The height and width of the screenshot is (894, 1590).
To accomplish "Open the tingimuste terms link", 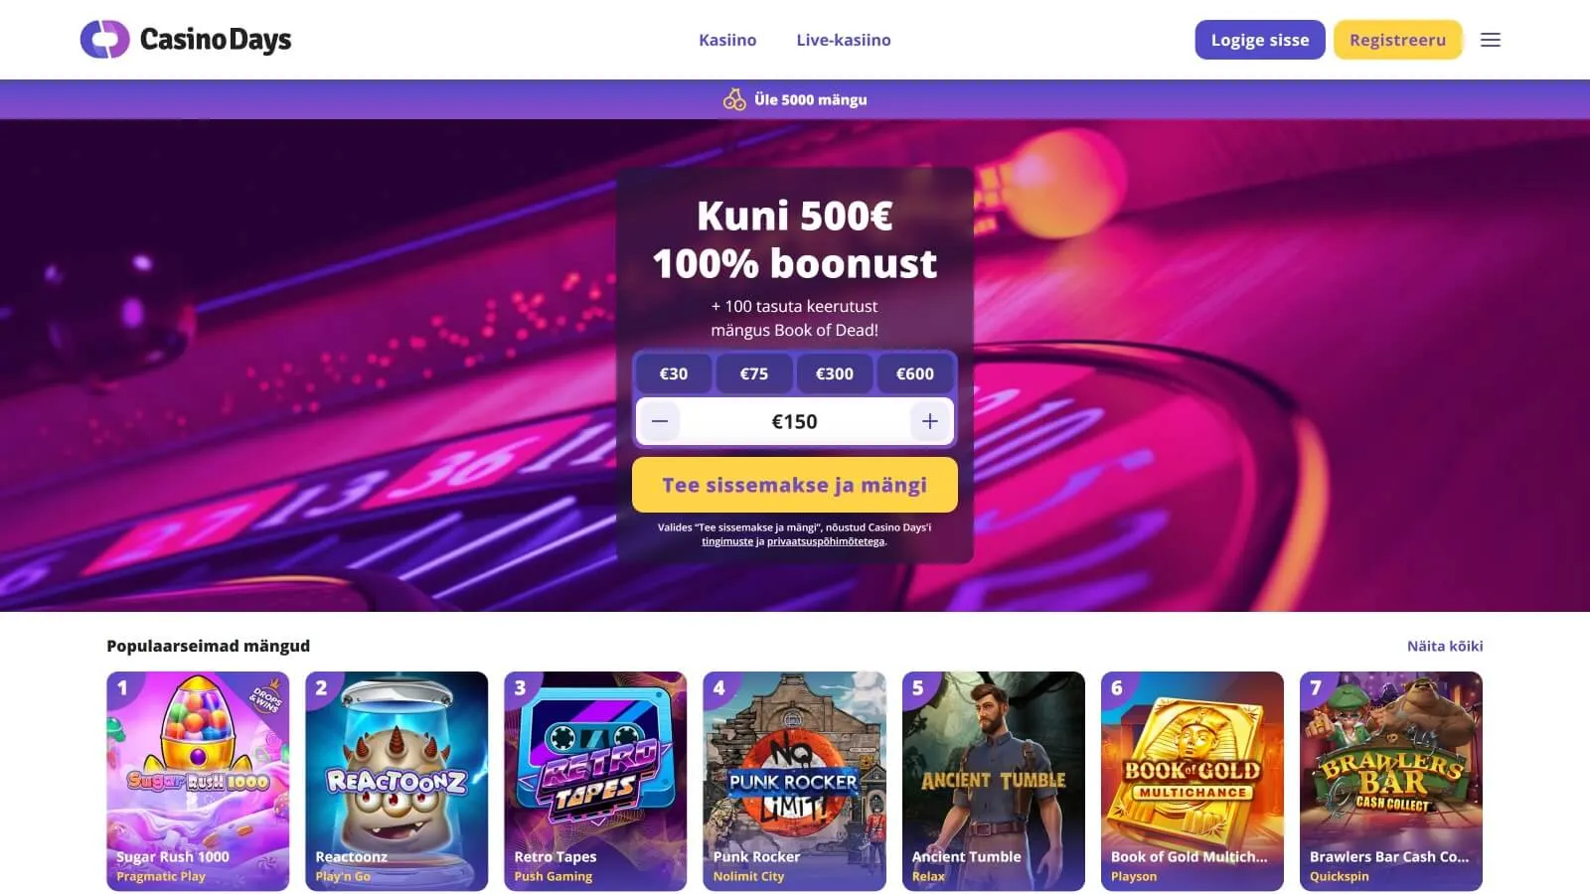I will coord(727,541).
